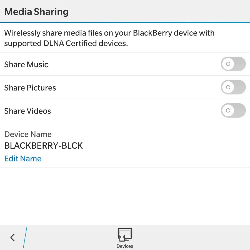Select the Share Videos row label
Image resolution: width=250 pixels, height=250 pixels.
[x=27, y=111]
